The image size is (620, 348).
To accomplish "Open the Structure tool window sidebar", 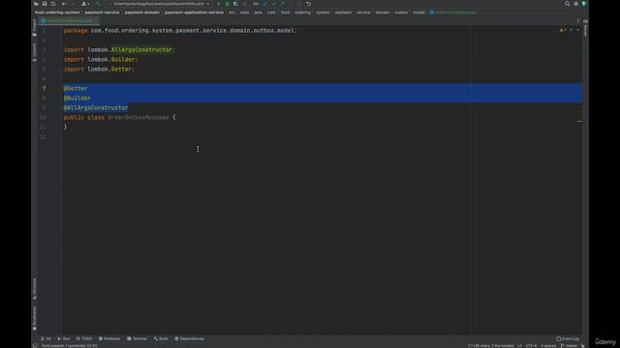I will point(35,288).
